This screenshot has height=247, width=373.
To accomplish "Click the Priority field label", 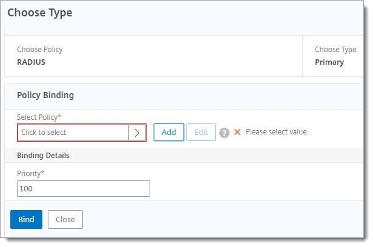I will (30, 174).
